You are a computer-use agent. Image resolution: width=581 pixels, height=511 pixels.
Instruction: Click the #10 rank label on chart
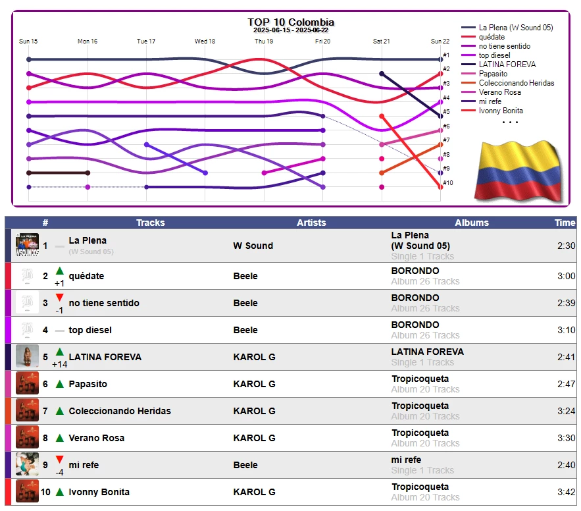click(448, 183)
